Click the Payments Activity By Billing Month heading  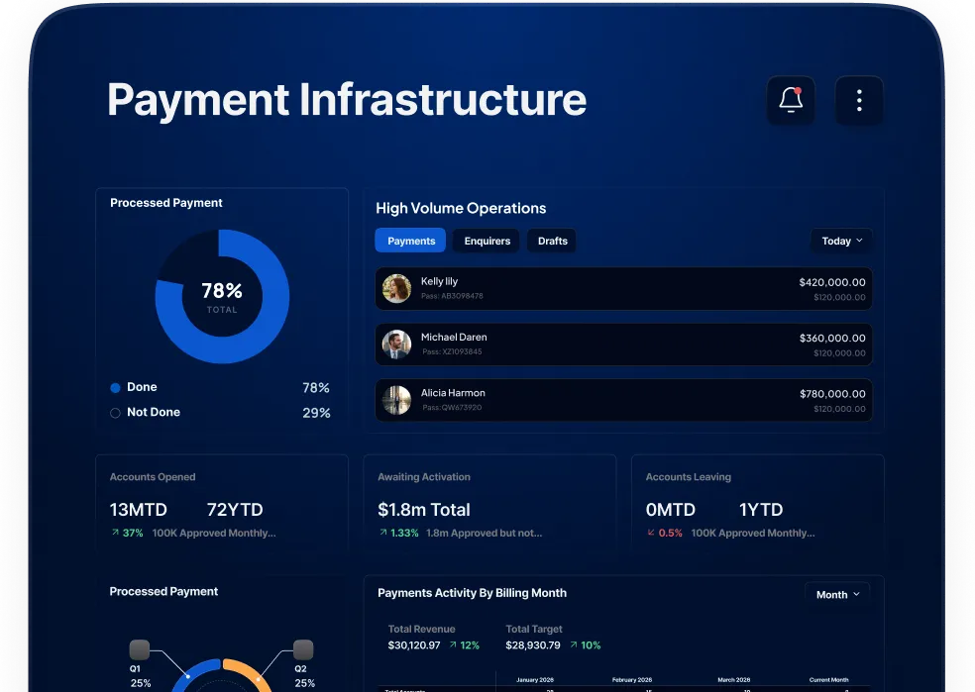[472, 593]
